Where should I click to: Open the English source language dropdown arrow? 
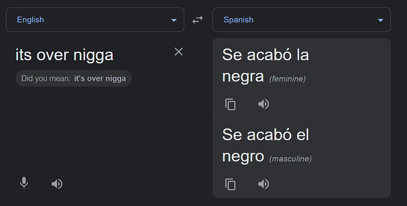click(174, 20)
